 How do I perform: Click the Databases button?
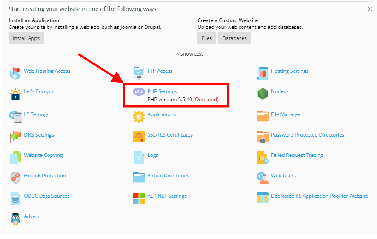[x=234, y=38]
